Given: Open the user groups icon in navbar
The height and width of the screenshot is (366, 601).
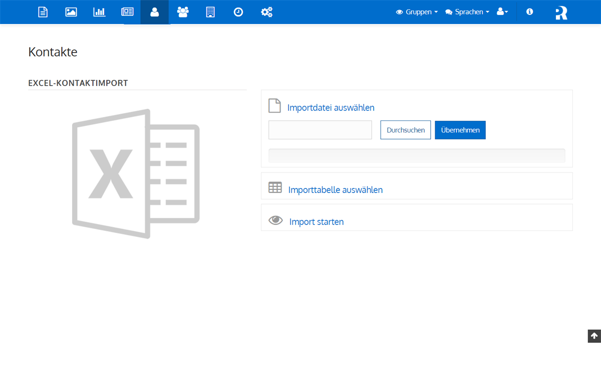Looking at the screenshot, I should pyautogui.click(x=183, y=12).
